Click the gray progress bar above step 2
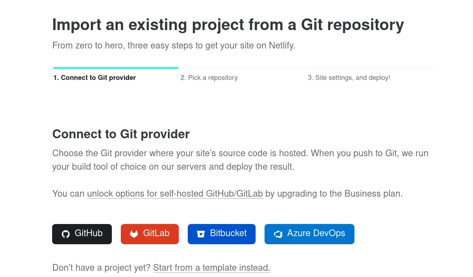This screenshot has width=473, height=277. (243, 68)
